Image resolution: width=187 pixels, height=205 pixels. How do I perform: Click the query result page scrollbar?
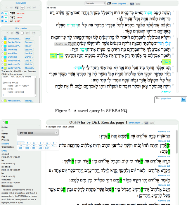click(177, 142)
